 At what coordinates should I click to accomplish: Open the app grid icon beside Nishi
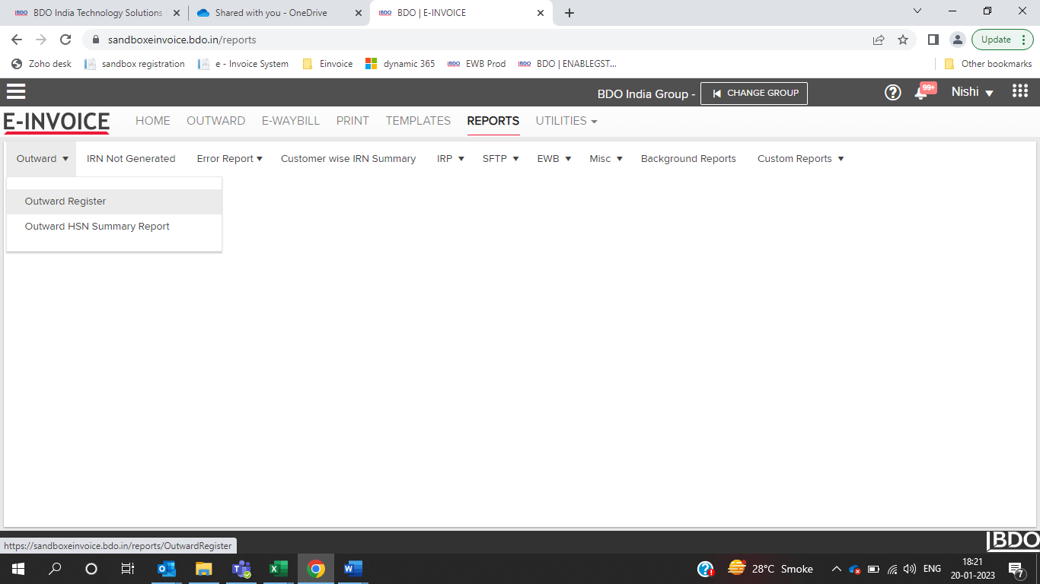pyautogui.click(x=1019, y=90)
